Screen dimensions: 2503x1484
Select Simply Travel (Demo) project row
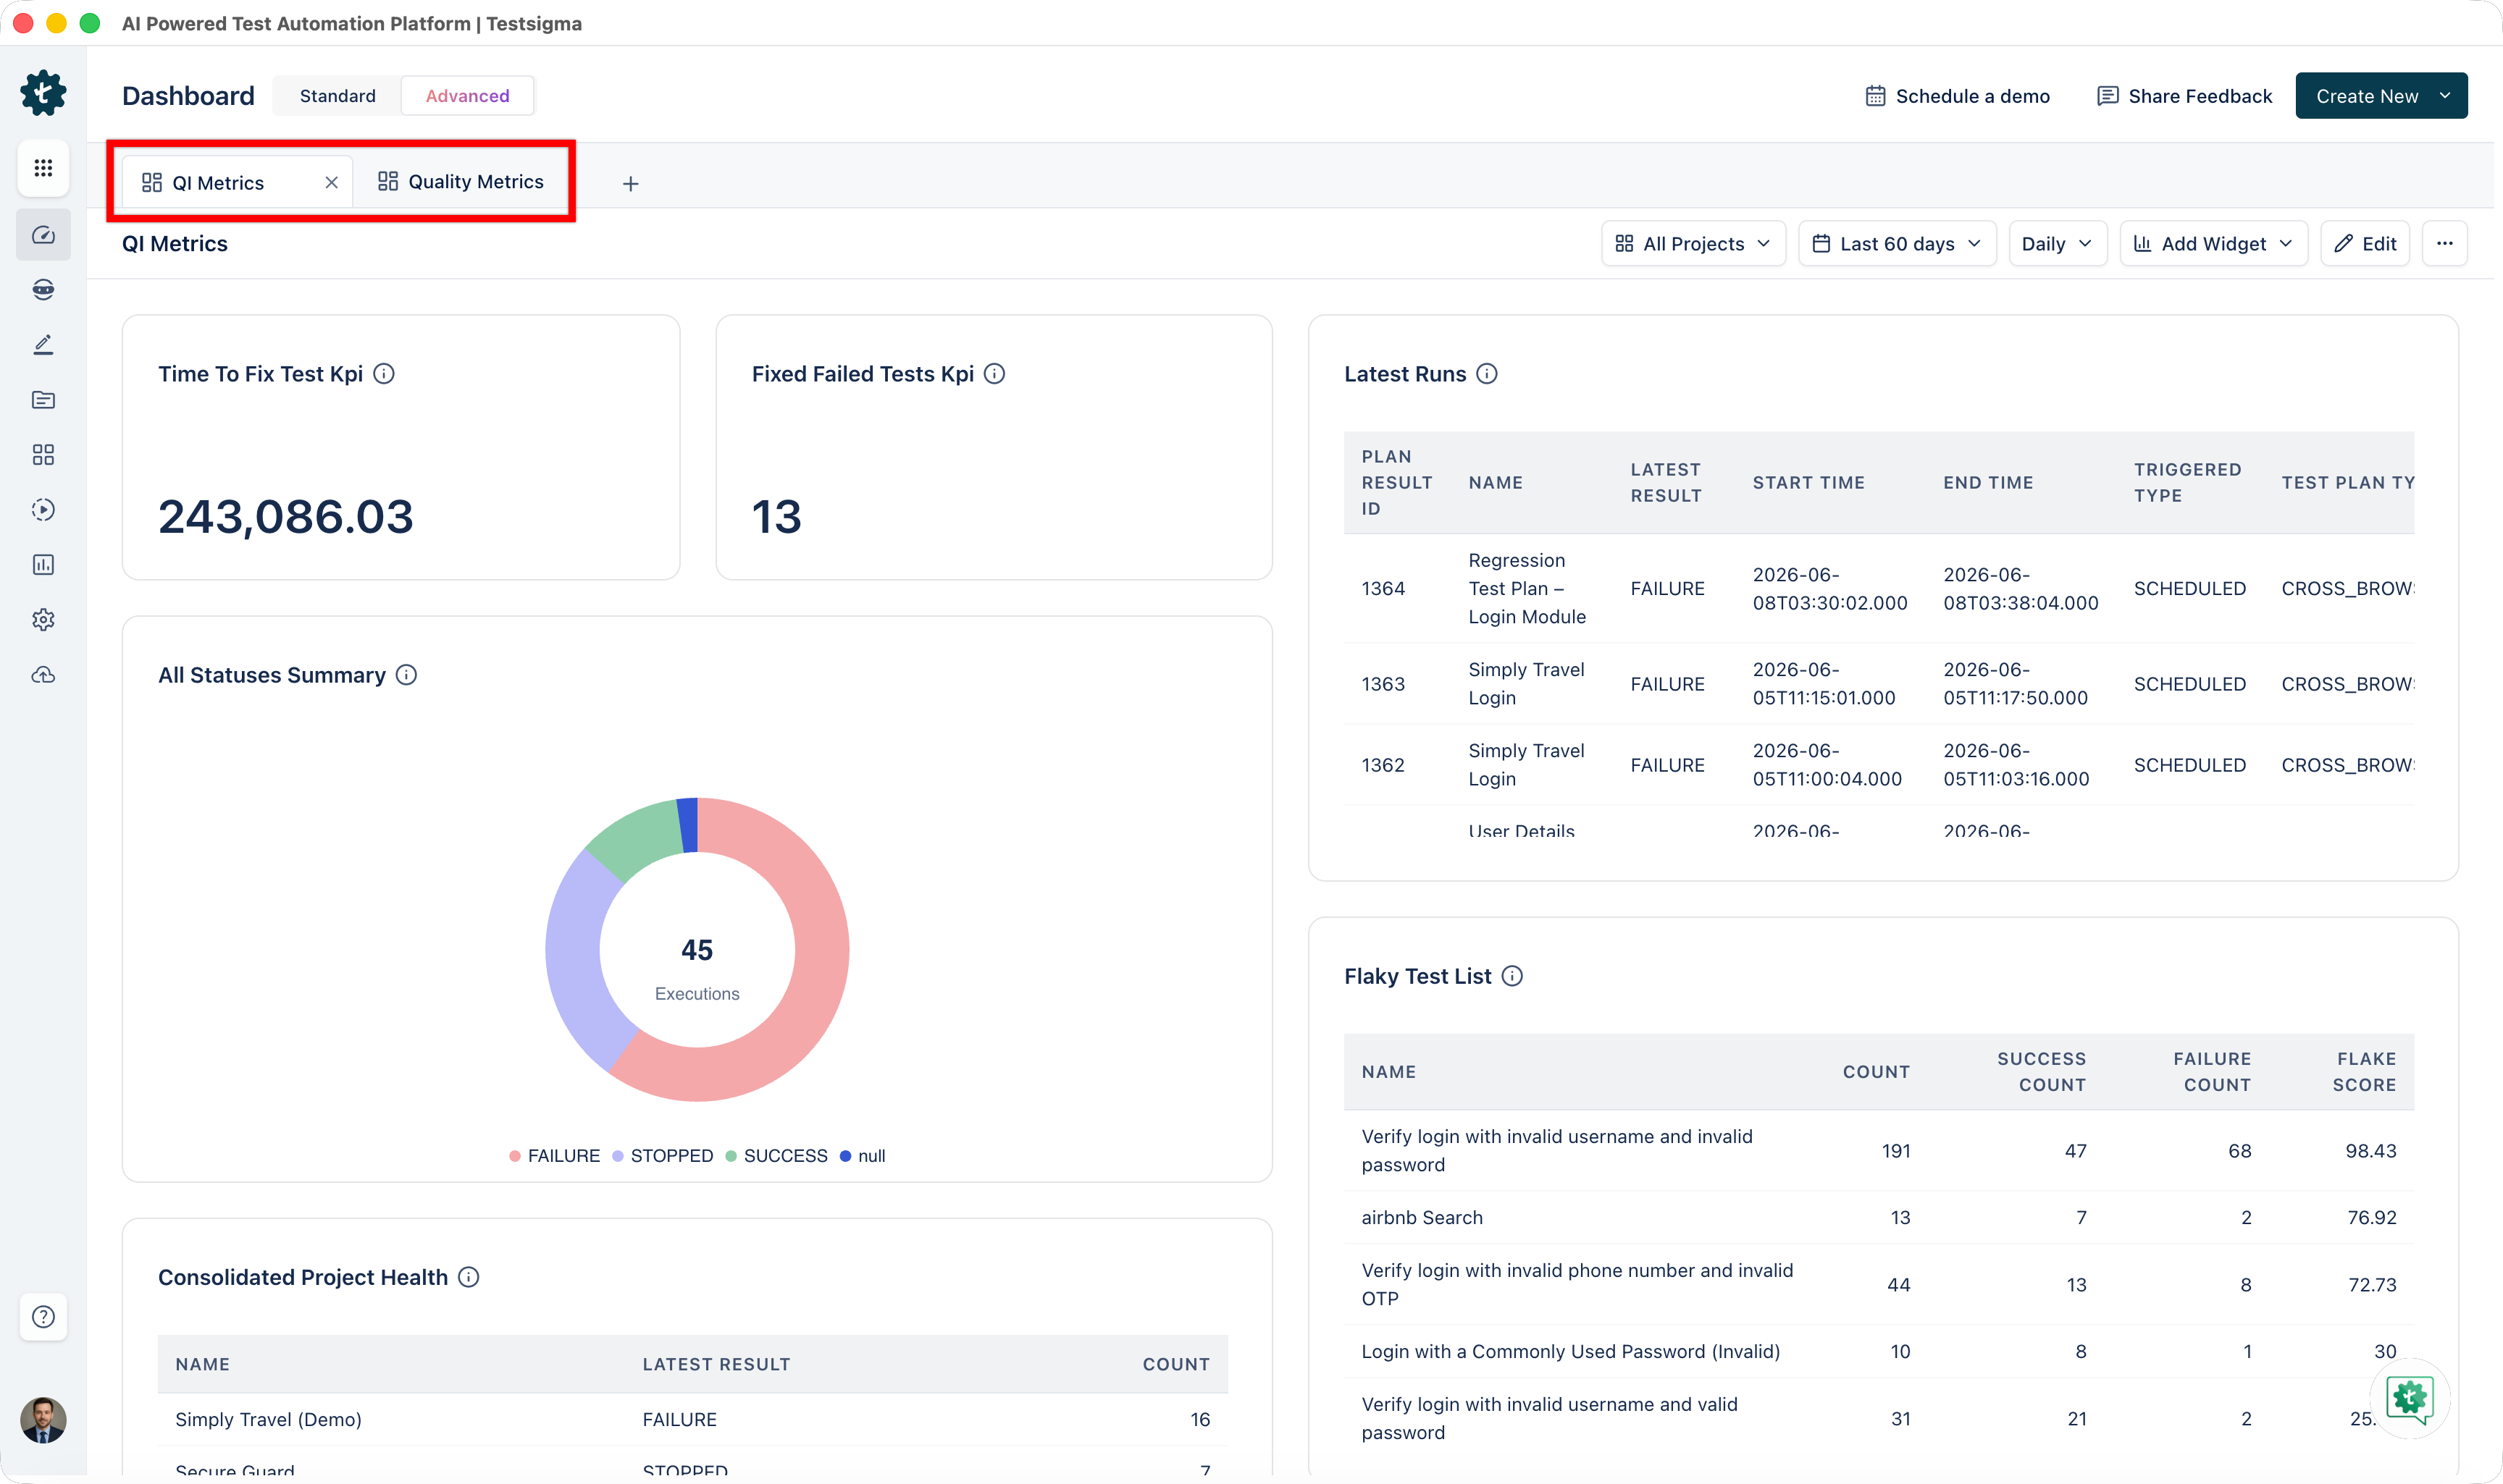[x=692, y=1420]
